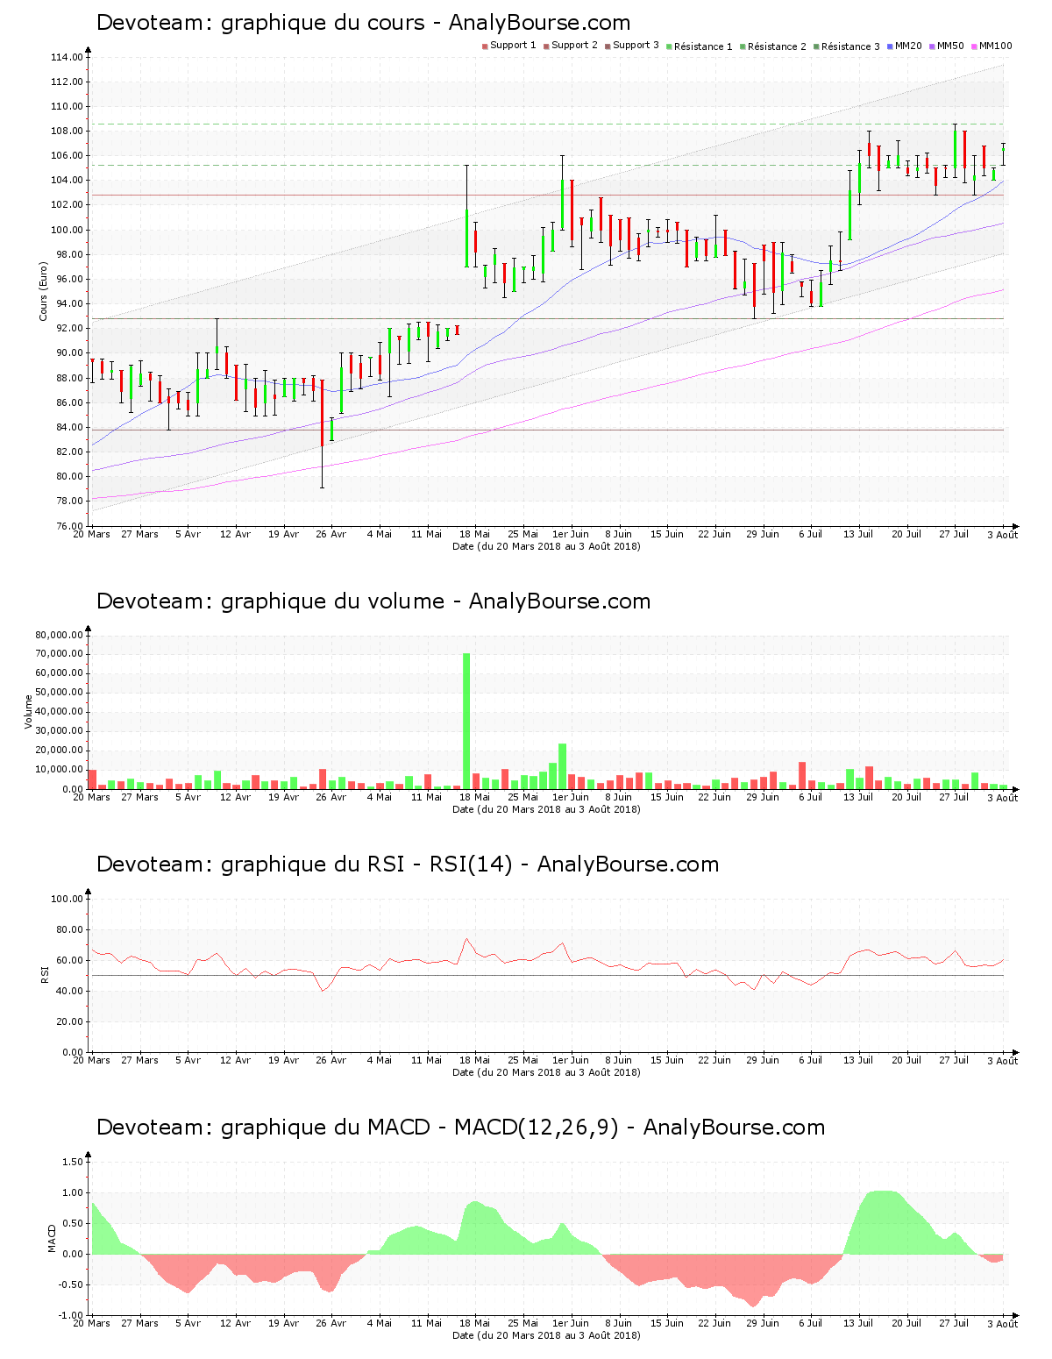The image size is (1052, 1359).
Task: Click the '3 Août' date label on the price chart
Action: click(x=1002, y=535)
